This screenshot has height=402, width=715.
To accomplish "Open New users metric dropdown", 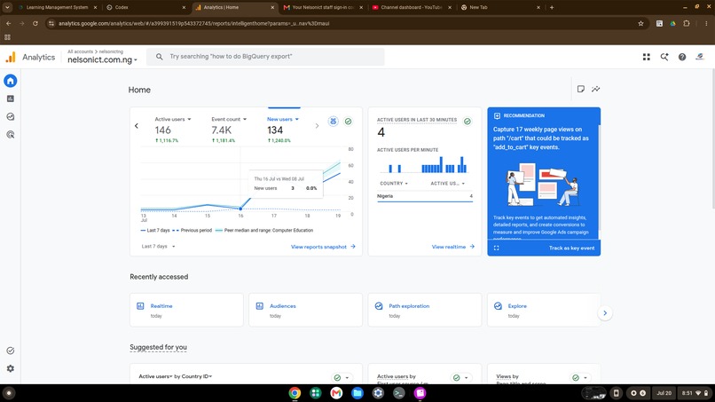I will tap(283, 119).
